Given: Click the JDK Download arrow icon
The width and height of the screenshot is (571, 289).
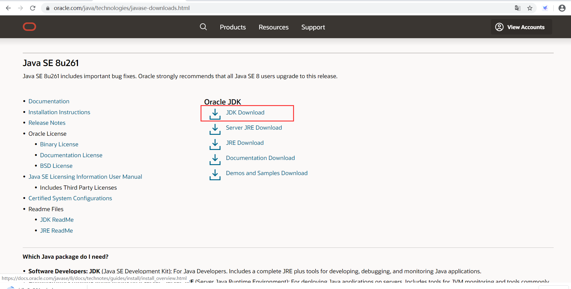Looking at the screenshot, I should 215,114.
